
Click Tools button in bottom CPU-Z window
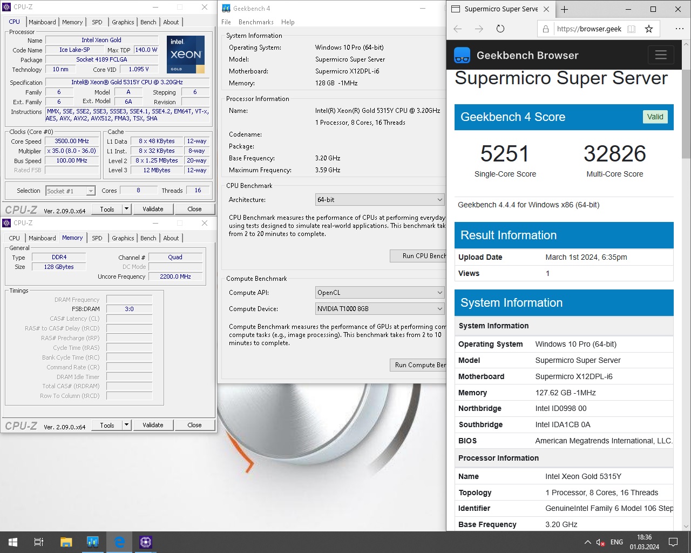click(x=107, y=425)
